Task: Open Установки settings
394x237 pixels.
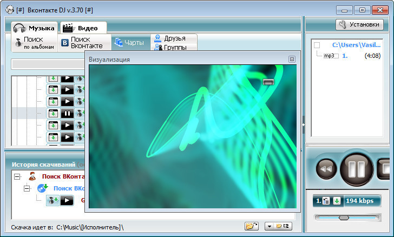Action: (359, 24)
